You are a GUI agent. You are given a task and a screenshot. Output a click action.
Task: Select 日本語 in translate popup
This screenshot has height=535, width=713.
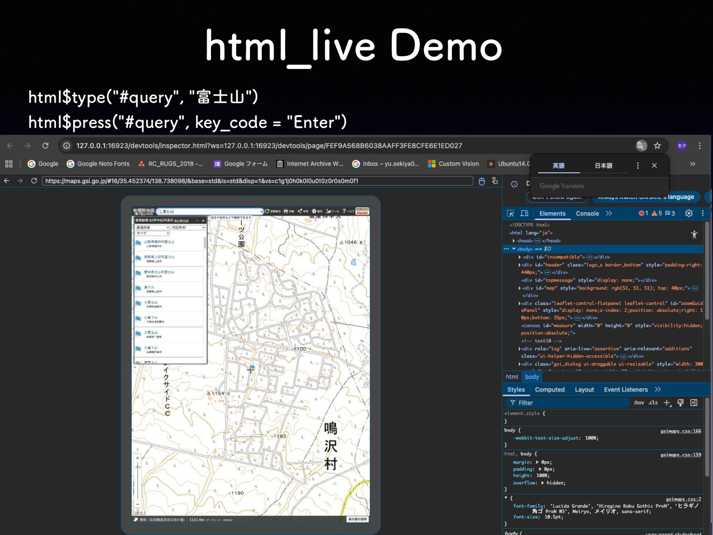(x=603, y=166)
